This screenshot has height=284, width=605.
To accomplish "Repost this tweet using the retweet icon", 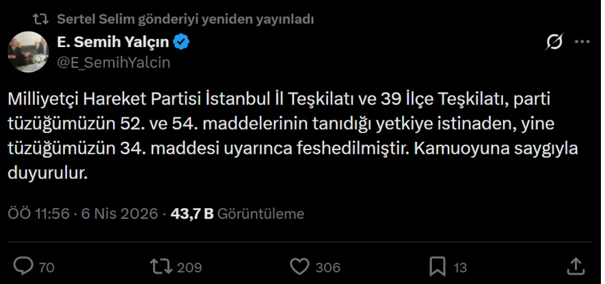I will pos(161,266).
